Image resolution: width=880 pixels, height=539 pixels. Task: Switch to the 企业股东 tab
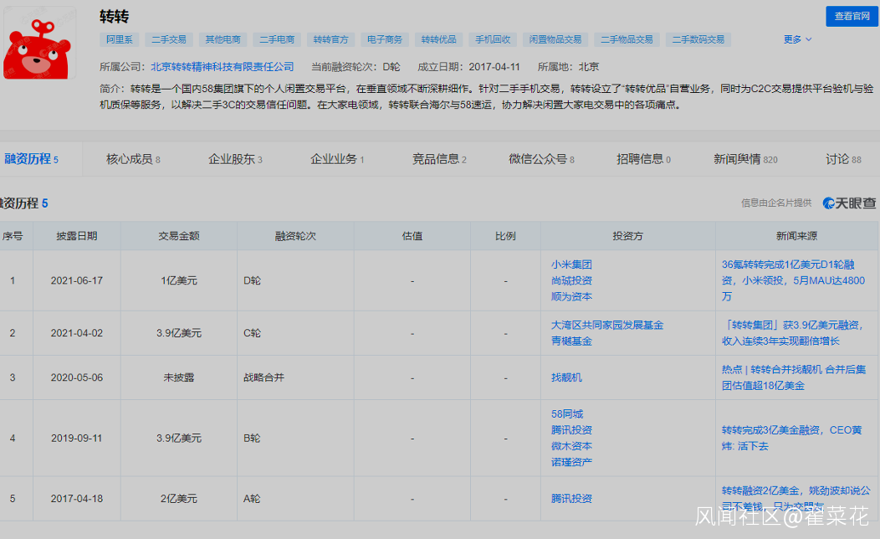(235, 159)
